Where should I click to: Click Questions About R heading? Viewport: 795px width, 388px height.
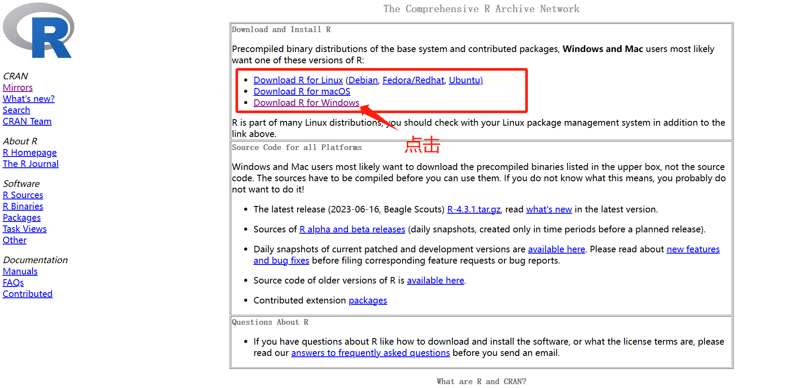pos(270,322)
